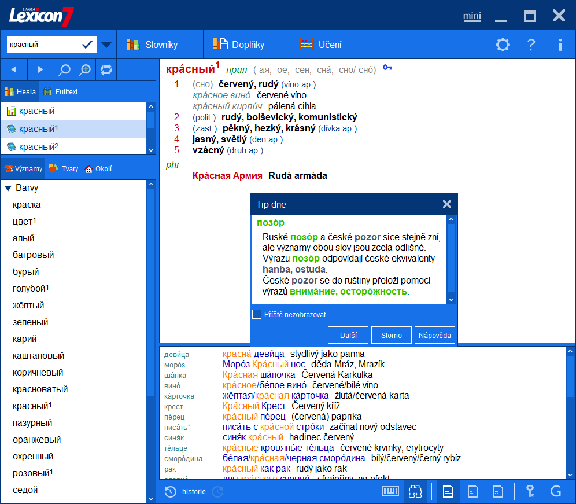Switch to the Významy tab
576x504 pixels.
[x=23, y=169]
